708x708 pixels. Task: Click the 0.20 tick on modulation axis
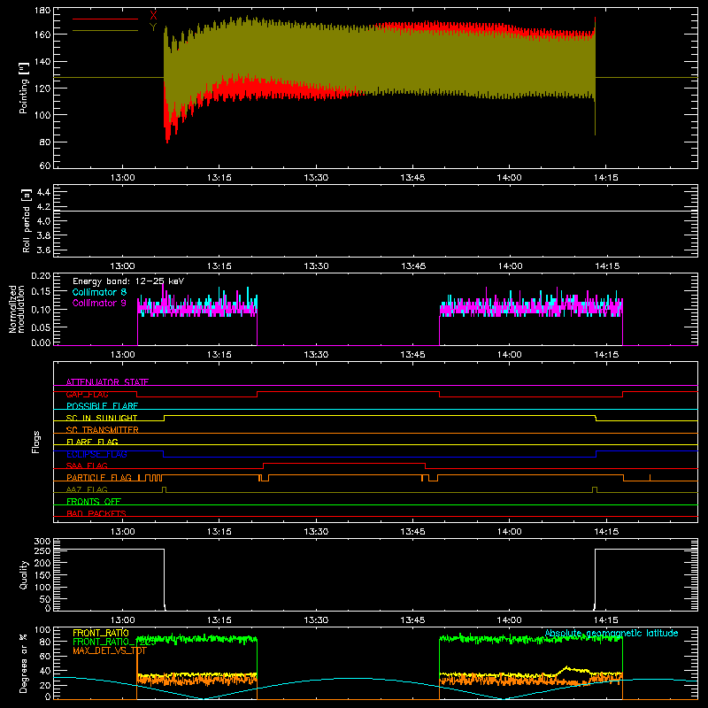(41, 276)
